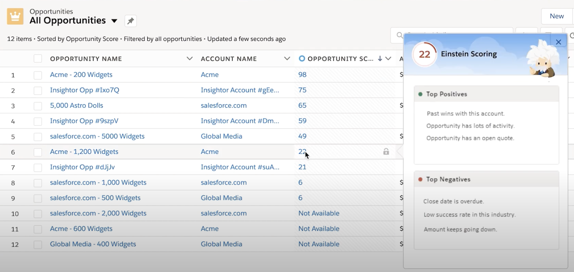Click score 75 in row 2
This screenshot has width=574, height=272.
(x=302, y=90)
